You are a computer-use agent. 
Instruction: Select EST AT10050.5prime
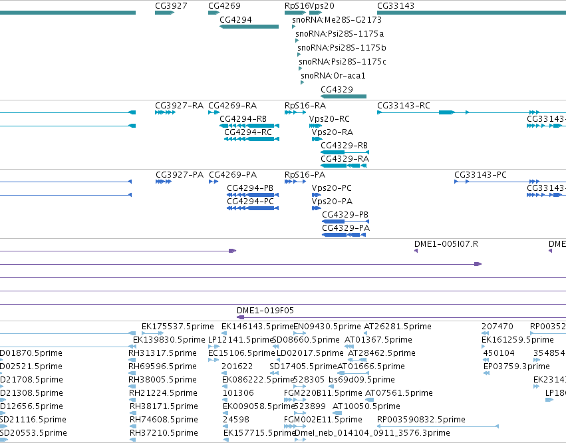(366, 406)
